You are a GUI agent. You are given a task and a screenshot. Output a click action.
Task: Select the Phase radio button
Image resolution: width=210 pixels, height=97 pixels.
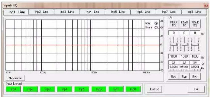(156, 28)
